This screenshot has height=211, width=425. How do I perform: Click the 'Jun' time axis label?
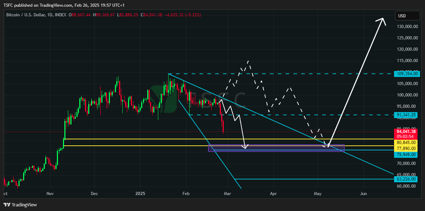[x=363, y=194]
